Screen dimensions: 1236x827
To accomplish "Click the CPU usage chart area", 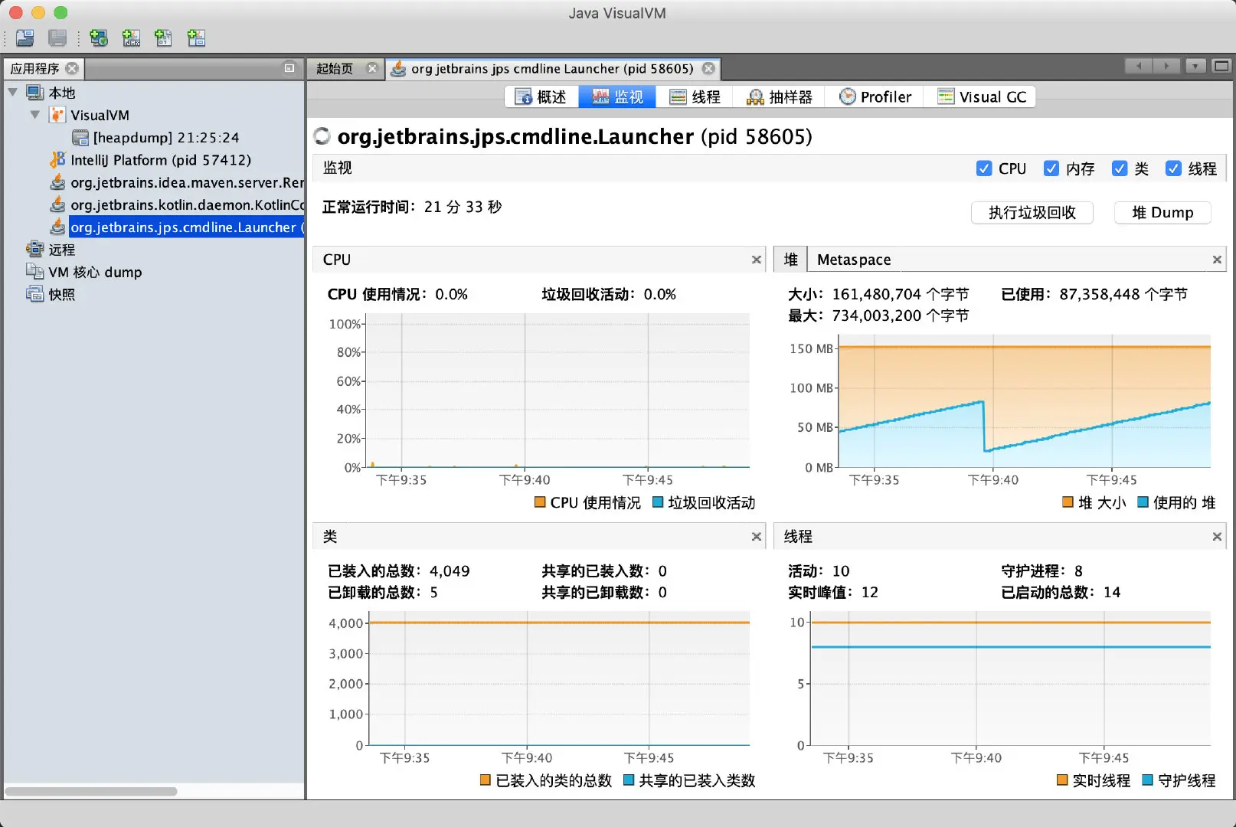I will point(558,391).
